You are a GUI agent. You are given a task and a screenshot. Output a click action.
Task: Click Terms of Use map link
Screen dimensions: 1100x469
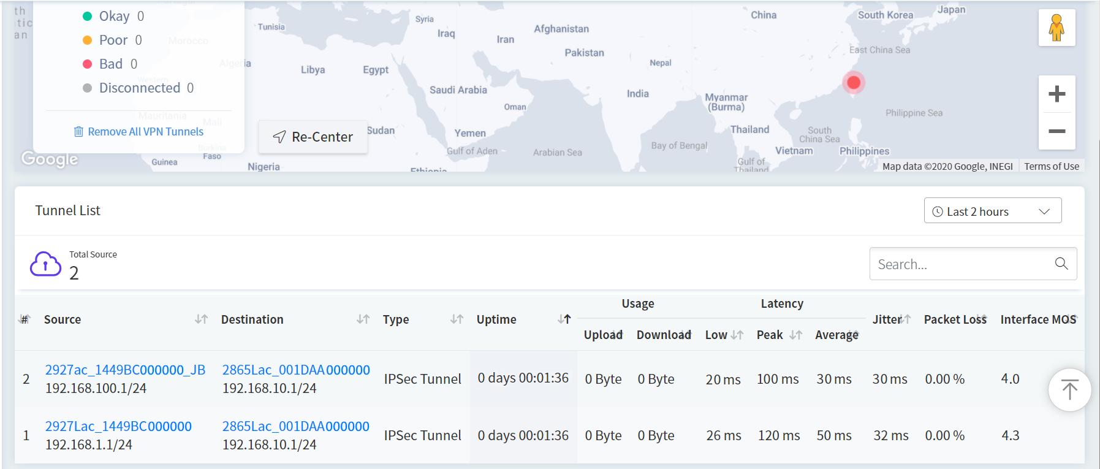1052,166
